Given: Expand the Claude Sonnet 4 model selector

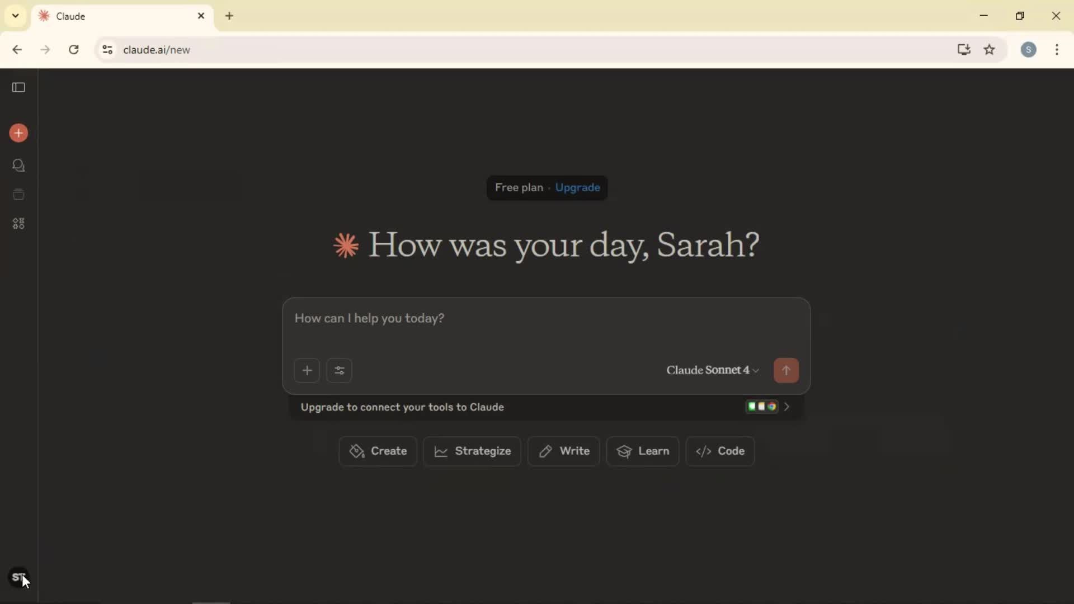Looking at the screenshot, I should tap(713, 370).
